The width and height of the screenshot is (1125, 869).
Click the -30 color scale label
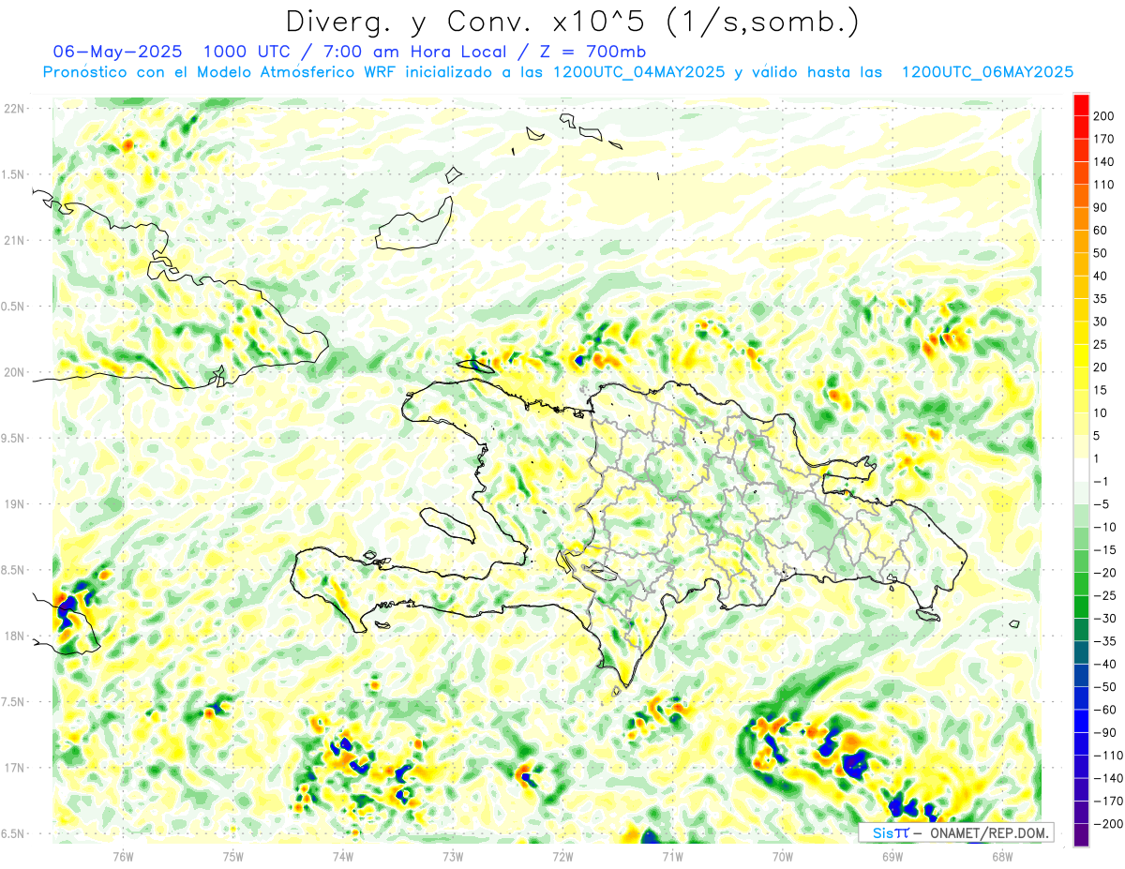[1103, 619]
